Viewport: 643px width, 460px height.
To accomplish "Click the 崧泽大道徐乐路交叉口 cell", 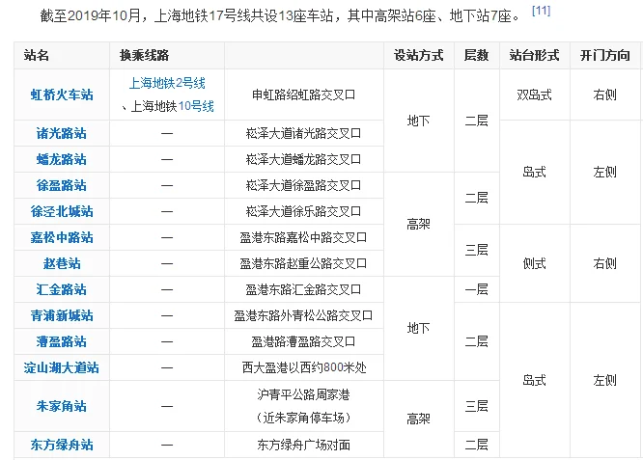I will (304, 211).
